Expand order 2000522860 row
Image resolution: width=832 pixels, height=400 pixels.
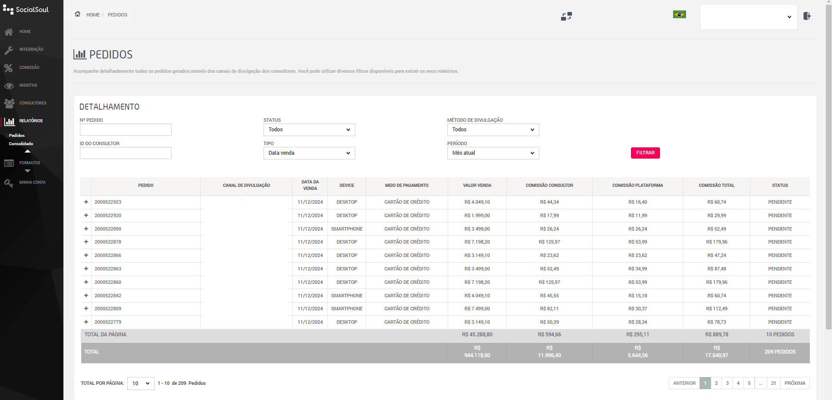tap(86, 282)
